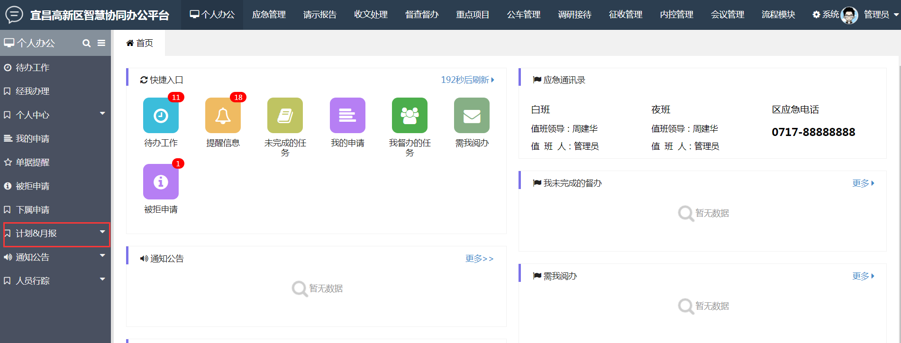Viewport: 901px width, 343px height.
Task: Click the 192秒后刷新 refresh link
Action: click(x=467, y=80)
